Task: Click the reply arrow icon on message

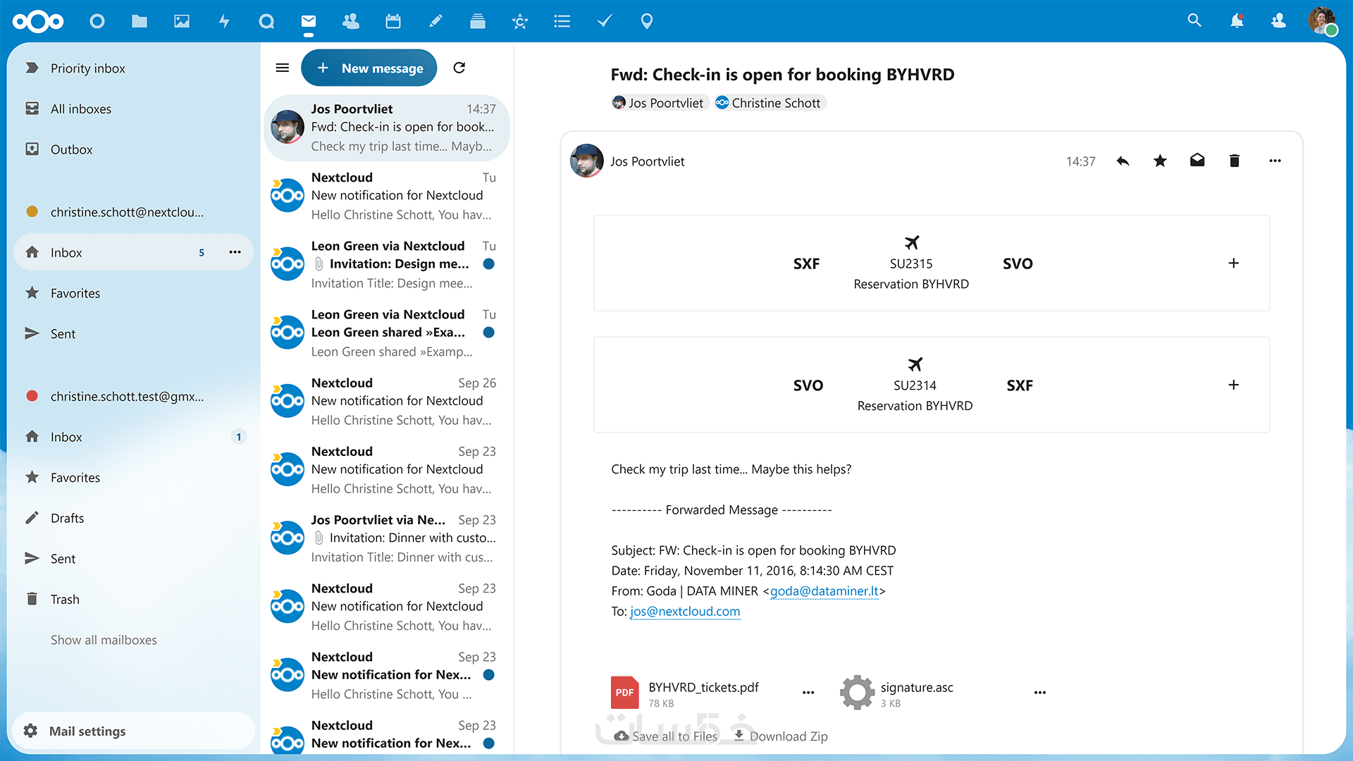Action: tap(1123, 161)
